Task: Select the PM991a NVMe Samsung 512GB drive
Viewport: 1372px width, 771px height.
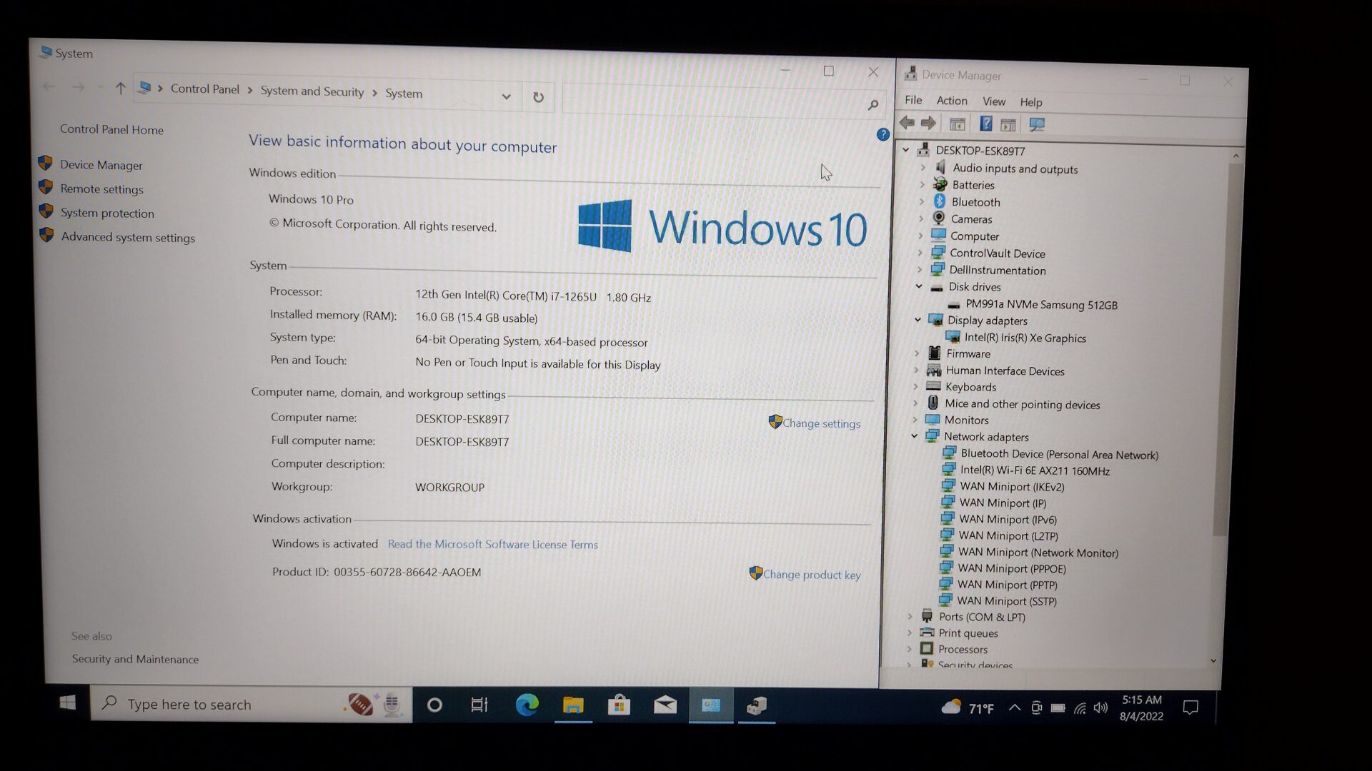Action: point(1041,305)
